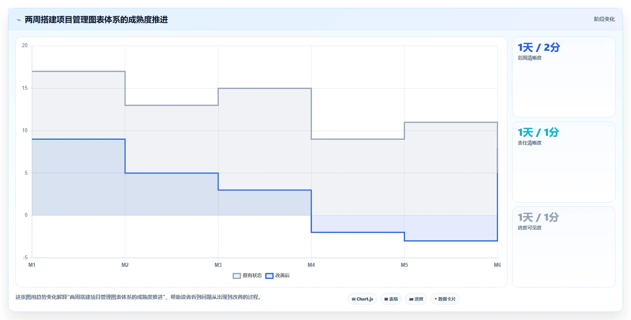Screen dimensions: 631x320
Task: Click the y-axis value 15
Action: coord(25,88)
